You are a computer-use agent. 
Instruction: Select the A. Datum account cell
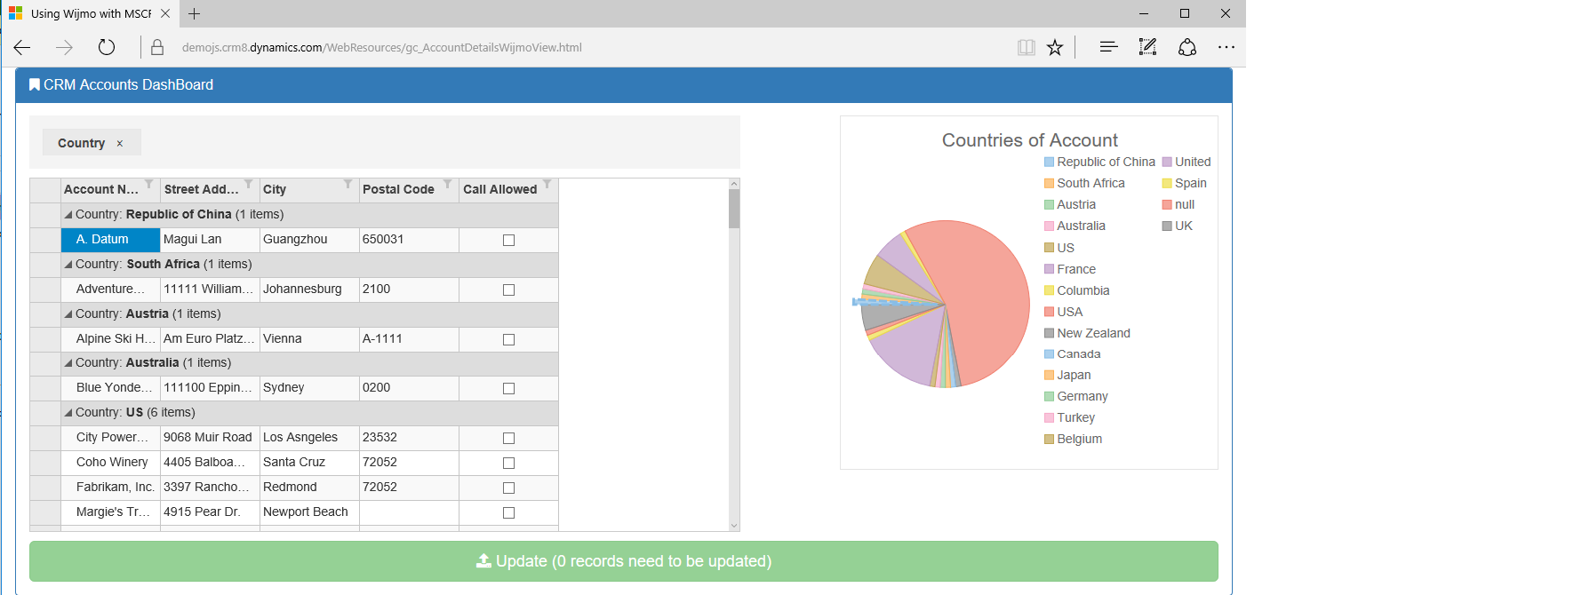(x=111, y=240)
